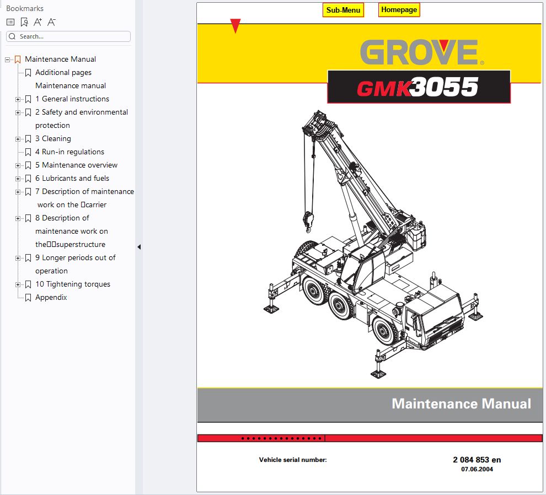The image size is (546, 495).
Task: Click the magnifier icon in search box
Action: (12, 36)
